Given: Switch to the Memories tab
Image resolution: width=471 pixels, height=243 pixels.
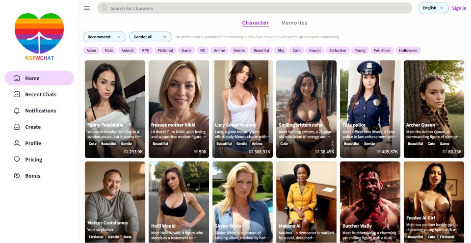Looking at the screenshot, I should click(x=294, y=23).
